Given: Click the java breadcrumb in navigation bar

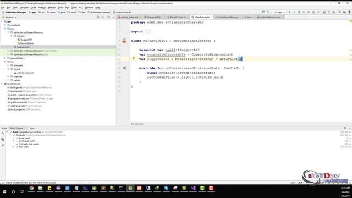Looking at the screenshot, I should [61, 12].
